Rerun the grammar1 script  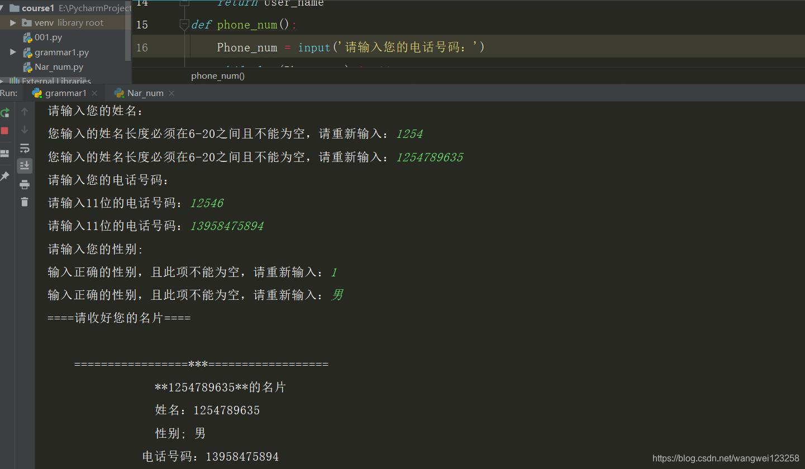(x=5, y=112)
